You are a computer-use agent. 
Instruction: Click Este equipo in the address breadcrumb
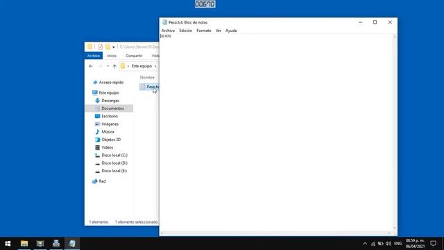click(142, 66)
